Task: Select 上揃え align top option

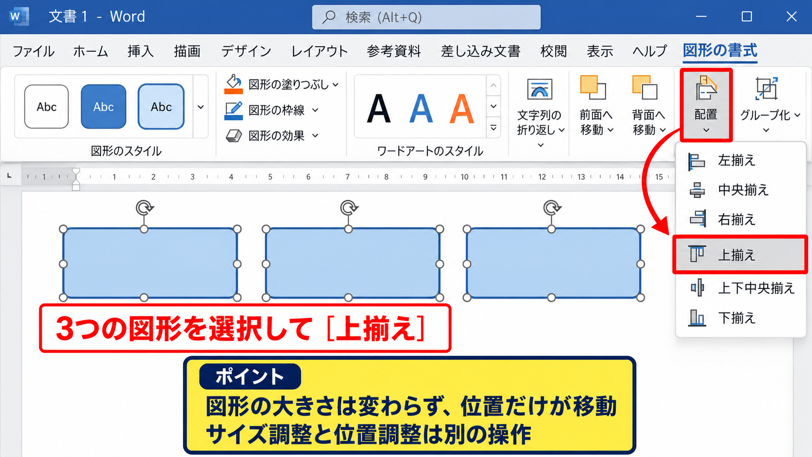Action: [x=740, y=255]
